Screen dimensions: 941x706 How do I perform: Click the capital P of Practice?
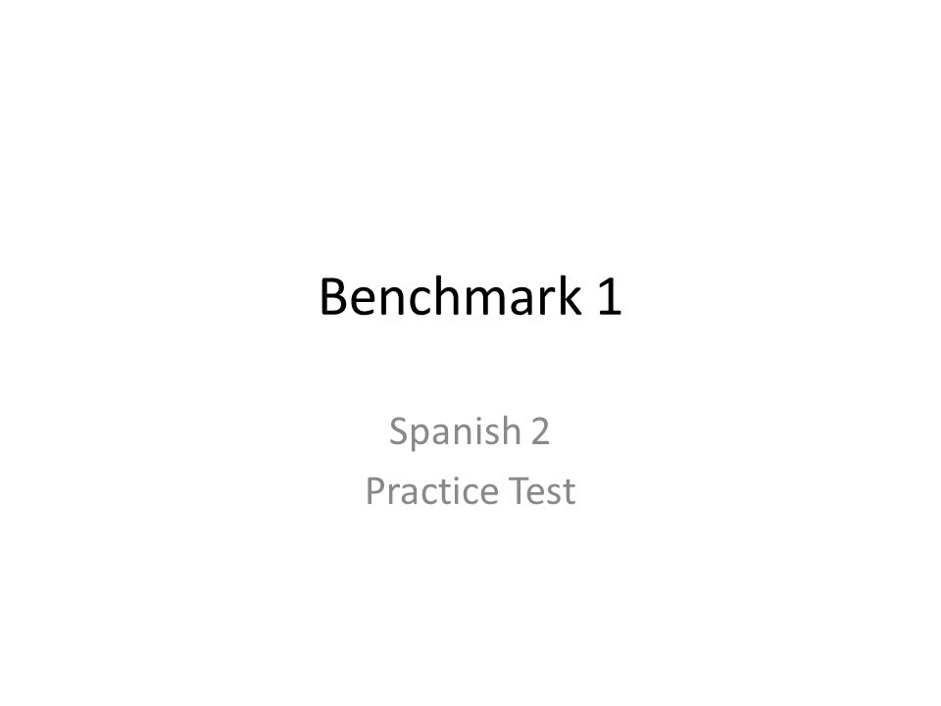[375, 491]
